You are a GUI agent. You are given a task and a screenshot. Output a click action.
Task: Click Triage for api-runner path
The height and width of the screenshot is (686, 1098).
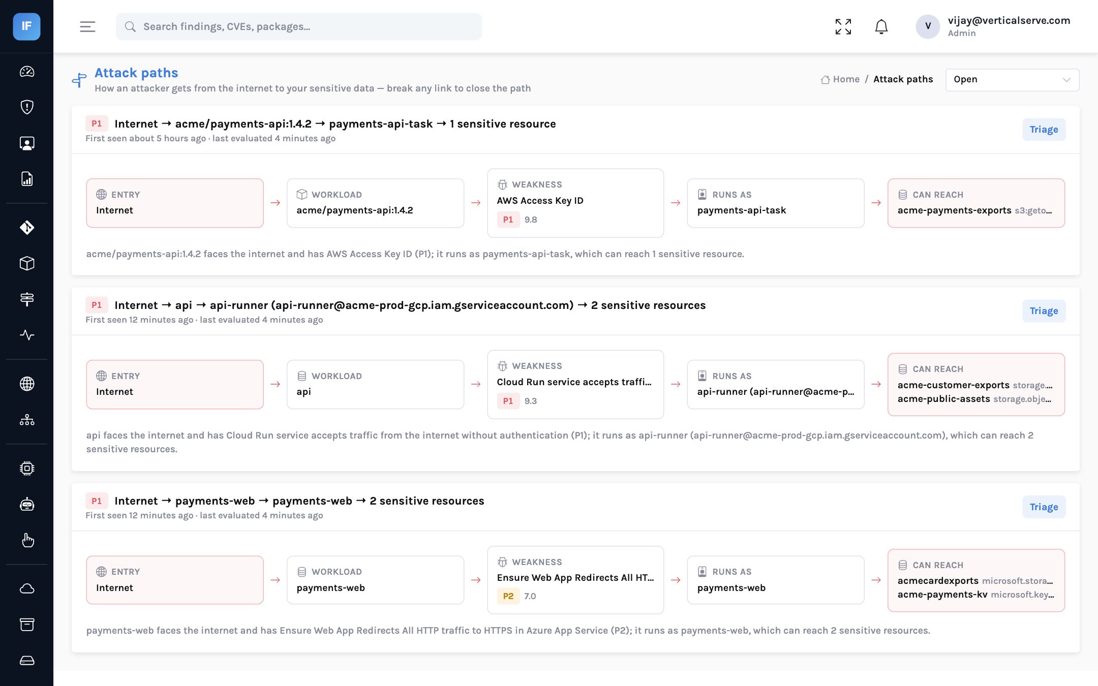pyautogui.click(x=1044, y=311)
